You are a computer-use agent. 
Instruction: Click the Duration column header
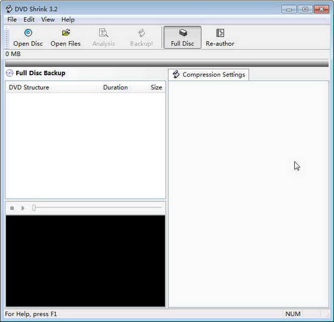[115, 87]
